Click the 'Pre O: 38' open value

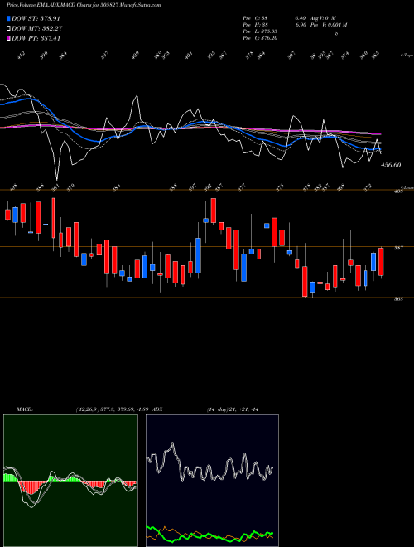(x=255, y=18)
